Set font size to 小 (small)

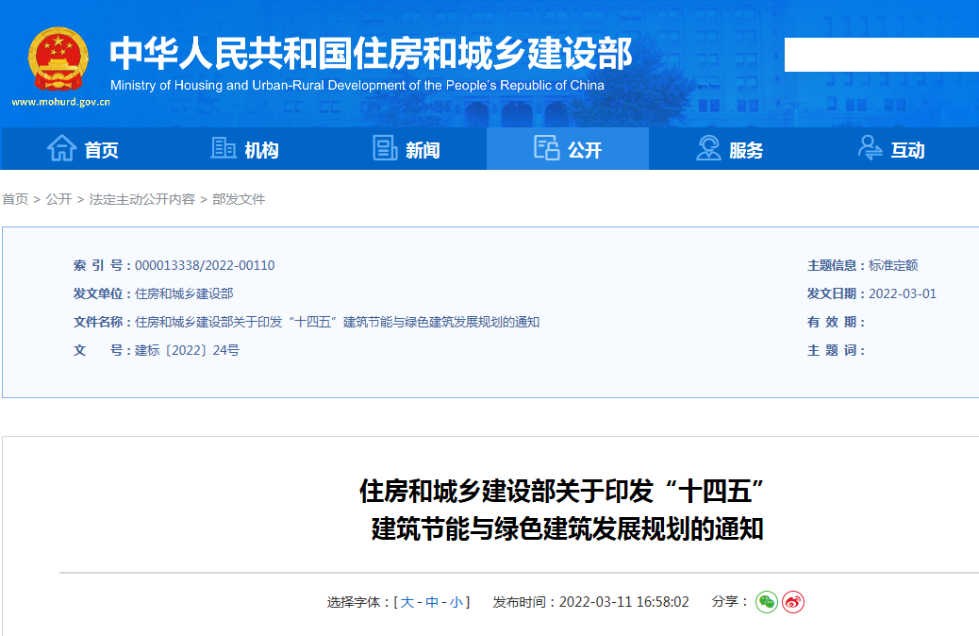[x=456, y=602]
